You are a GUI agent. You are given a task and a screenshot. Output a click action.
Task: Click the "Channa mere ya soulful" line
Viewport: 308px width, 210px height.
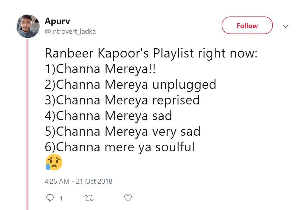tap(120, 147)
